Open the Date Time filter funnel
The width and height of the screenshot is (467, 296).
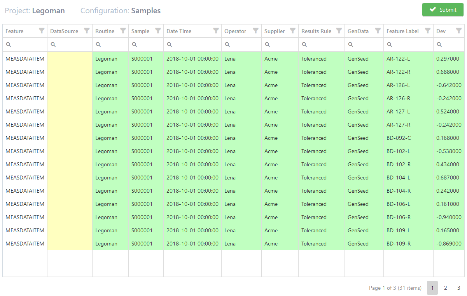(216, 31)
